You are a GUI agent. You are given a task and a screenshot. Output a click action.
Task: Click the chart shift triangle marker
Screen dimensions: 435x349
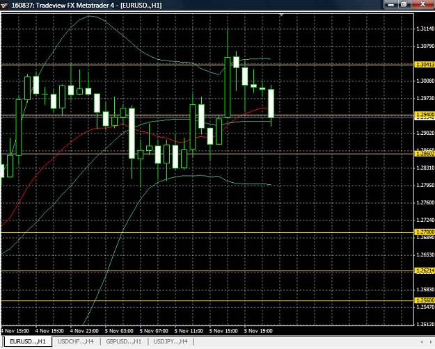click(281, 15)
